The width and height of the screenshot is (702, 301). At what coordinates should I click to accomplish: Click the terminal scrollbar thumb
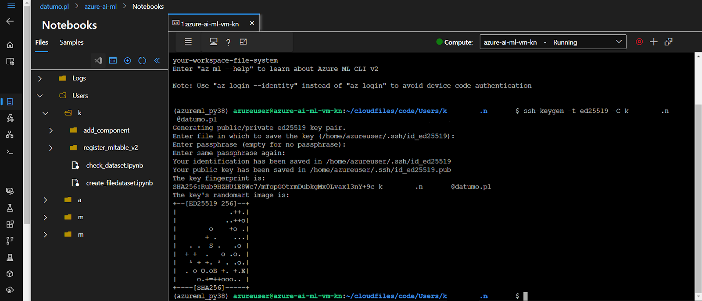[x=698, y=198]
